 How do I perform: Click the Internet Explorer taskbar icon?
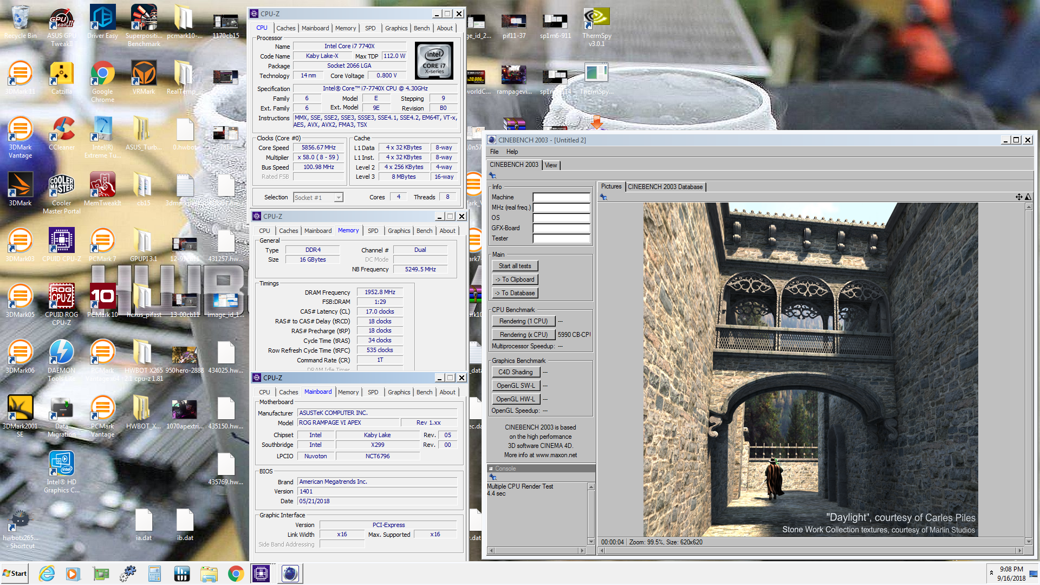tap(47, 574)
